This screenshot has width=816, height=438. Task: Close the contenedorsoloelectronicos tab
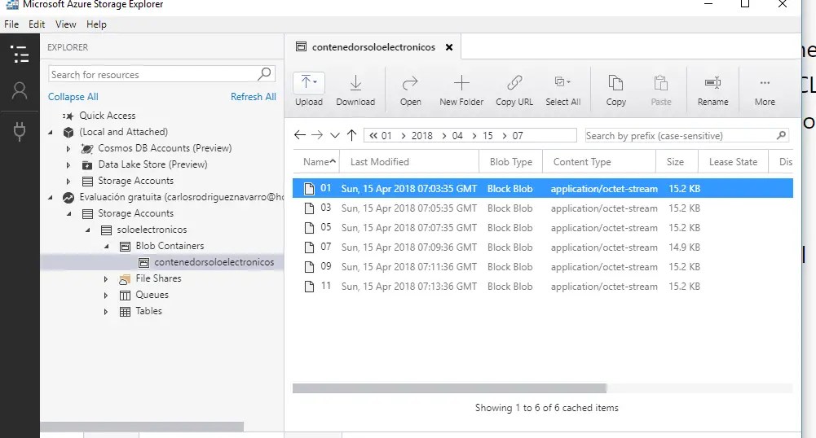click(449, 47)
